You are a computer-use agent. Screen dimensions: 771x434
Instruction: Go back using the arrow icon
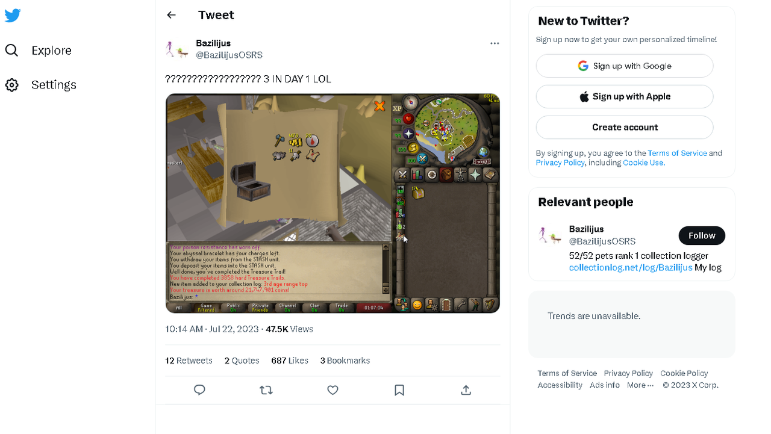coord(172,15)
